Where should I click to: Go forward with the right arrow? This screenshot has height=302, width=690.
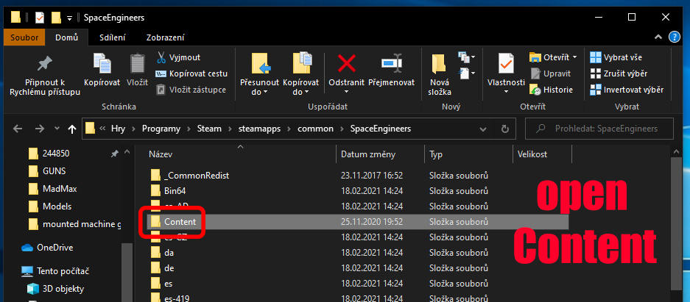[x=39, y=129]
